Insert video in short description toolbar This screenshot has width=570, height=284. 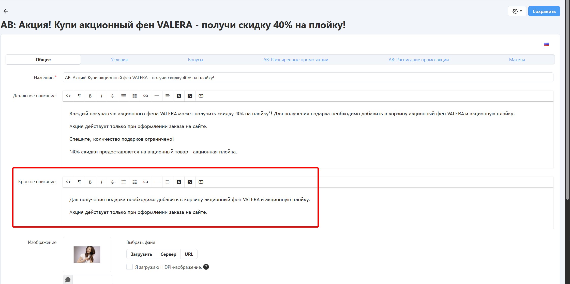[201, 182]
